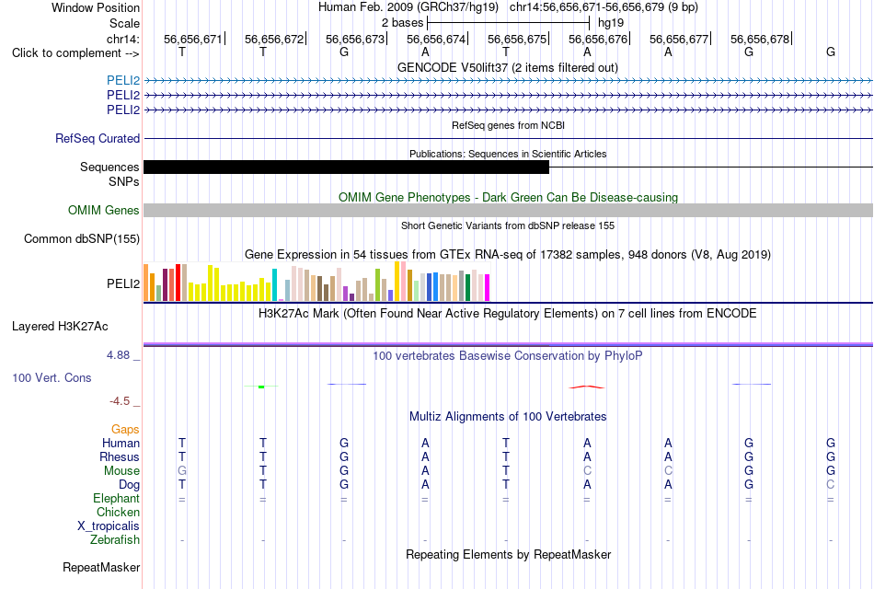Screen dimensions: 874x589
Task: Click the faded C in Dog row
Action: point(831,485)
